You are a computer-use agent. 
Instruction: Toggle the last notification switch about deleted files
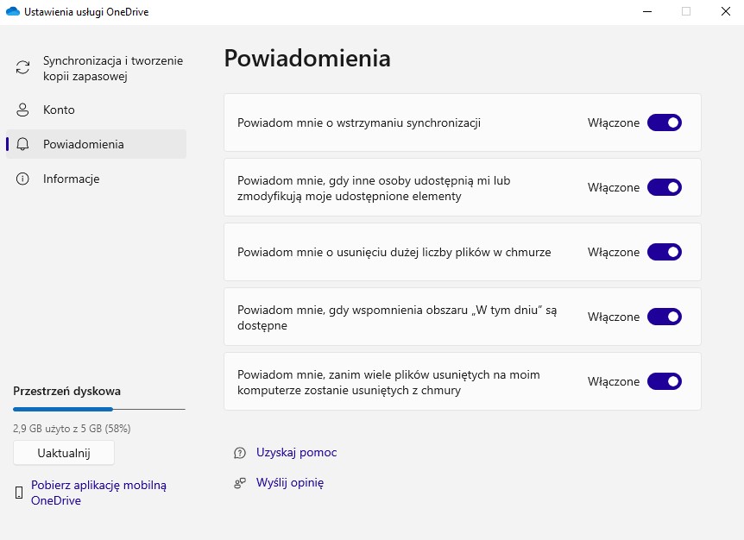(x=664, y=381)
